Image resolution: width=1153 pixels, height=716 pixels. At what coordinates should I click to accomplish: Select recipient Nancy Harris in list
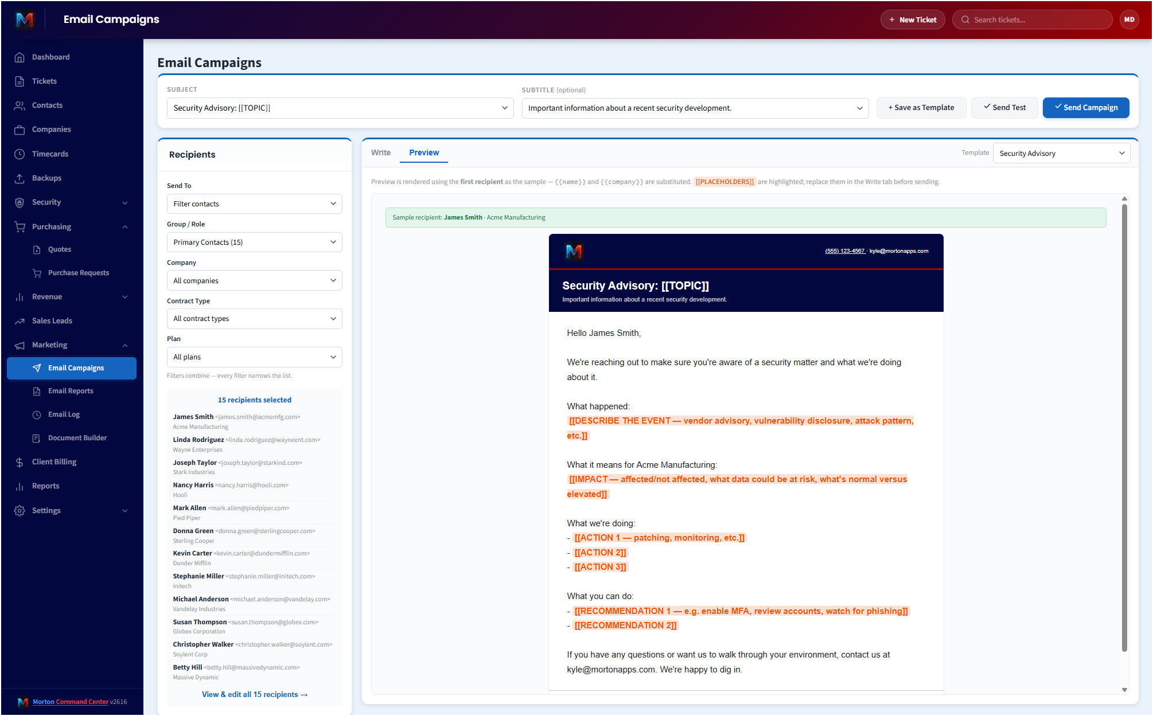coord(254,490)
